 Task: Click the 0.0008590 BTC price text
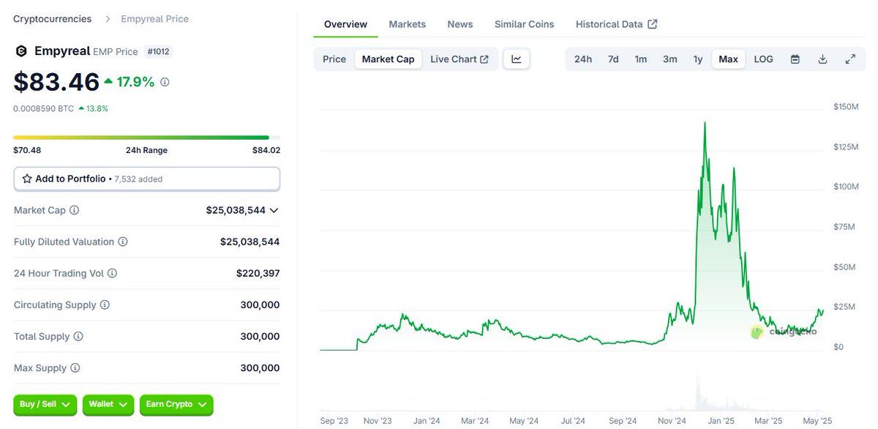[43, 108]
